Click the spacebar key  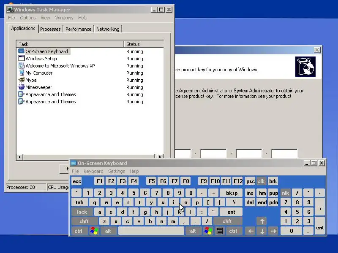point(151,231)
